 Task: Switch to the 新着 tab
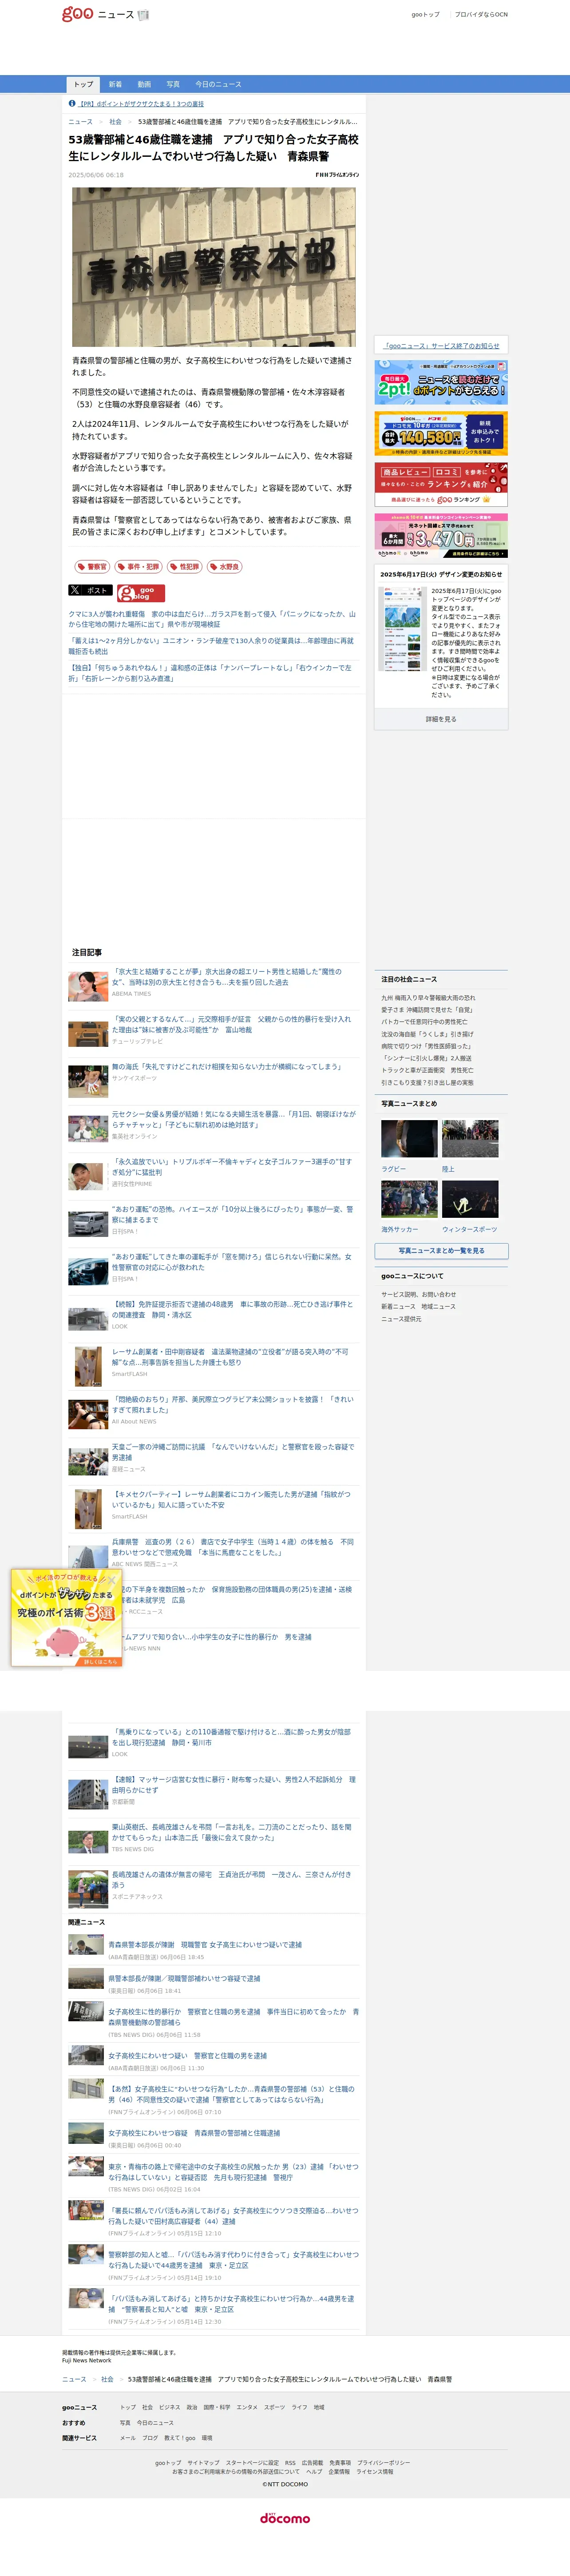[115, 84]
